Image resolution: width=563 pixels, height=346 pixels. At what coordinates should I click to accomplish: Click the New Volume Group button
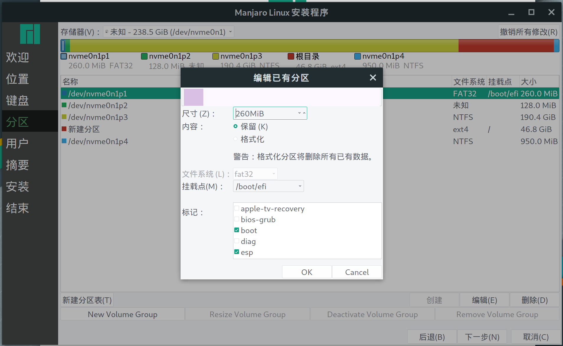point(122,314)
